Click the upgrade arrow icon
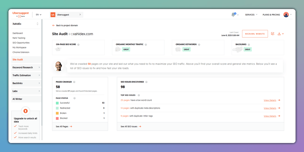The height and width of the screenshot is (152, 304). [25, 111]
